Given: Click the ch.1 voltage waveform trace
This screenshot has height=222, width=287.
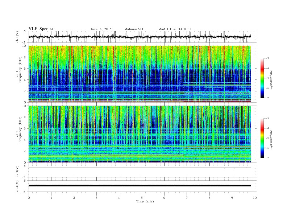Looking at the screenshot, I should (x=140, y=37).
